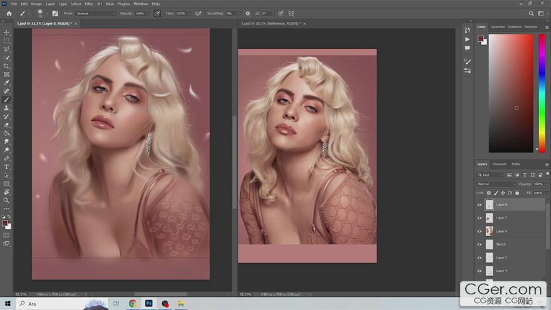Open brush preset picker dropdown arrow
The height and width of the screenshot is (310, 551).
(x=47, y=14)
